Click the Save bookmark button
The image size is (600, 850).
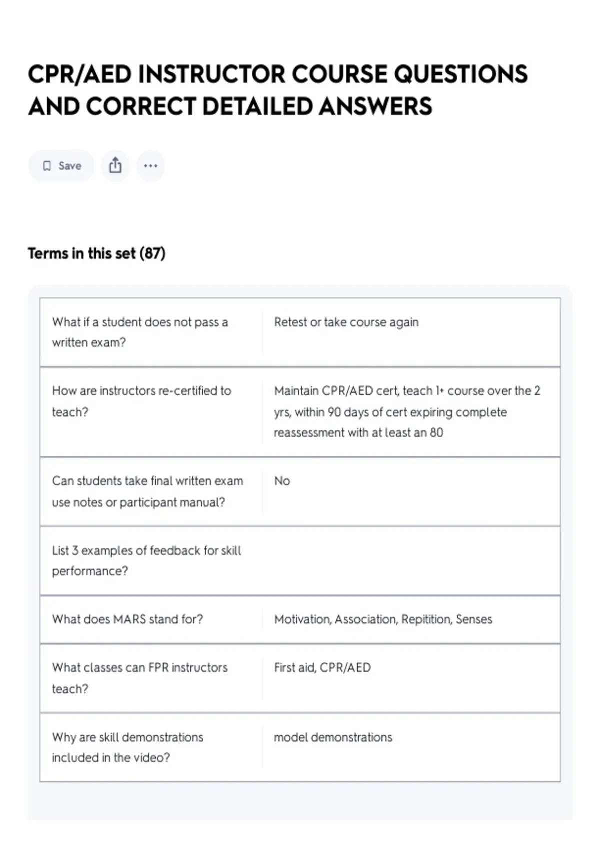61,166
